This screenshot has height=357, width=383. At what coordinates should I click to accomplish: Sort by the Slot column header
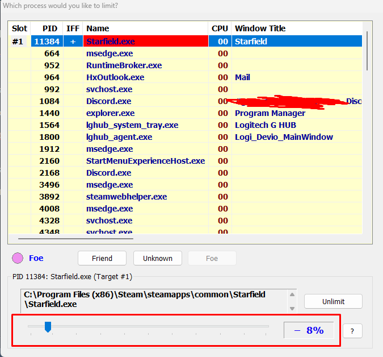coord(19,28)
